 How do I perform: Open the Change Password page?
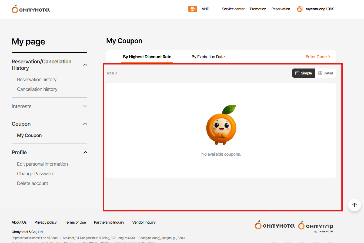tap(36, 174)
